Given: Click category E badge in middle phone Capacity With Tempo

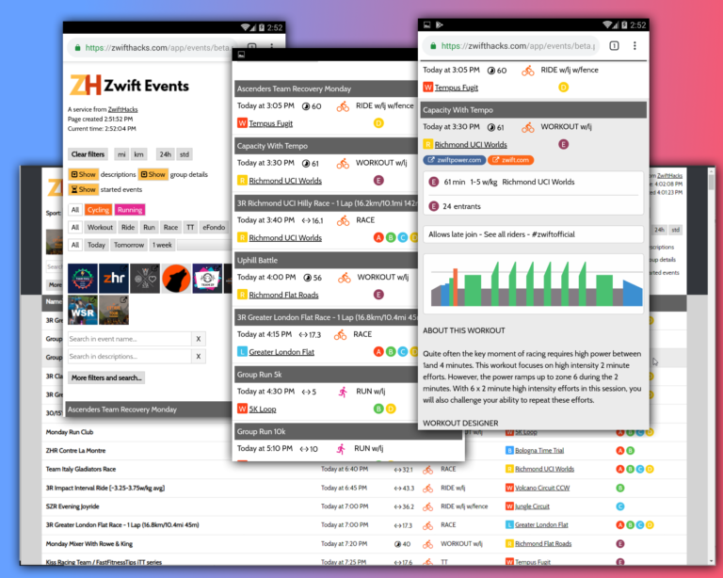Looking at the screenshot, I should (378, 180).
